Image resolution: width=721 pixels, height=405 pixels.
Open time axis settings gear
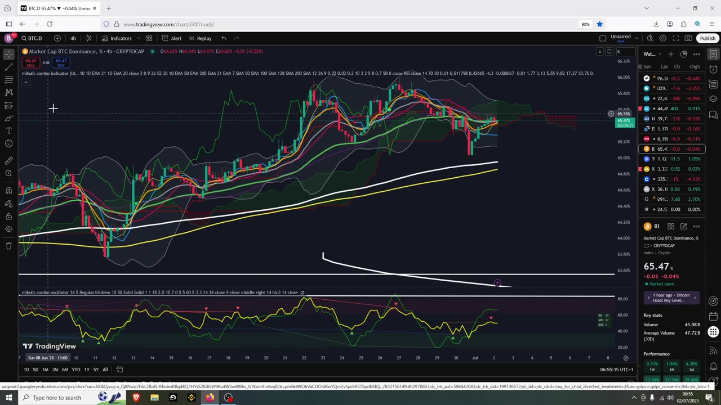pos(626,358)
